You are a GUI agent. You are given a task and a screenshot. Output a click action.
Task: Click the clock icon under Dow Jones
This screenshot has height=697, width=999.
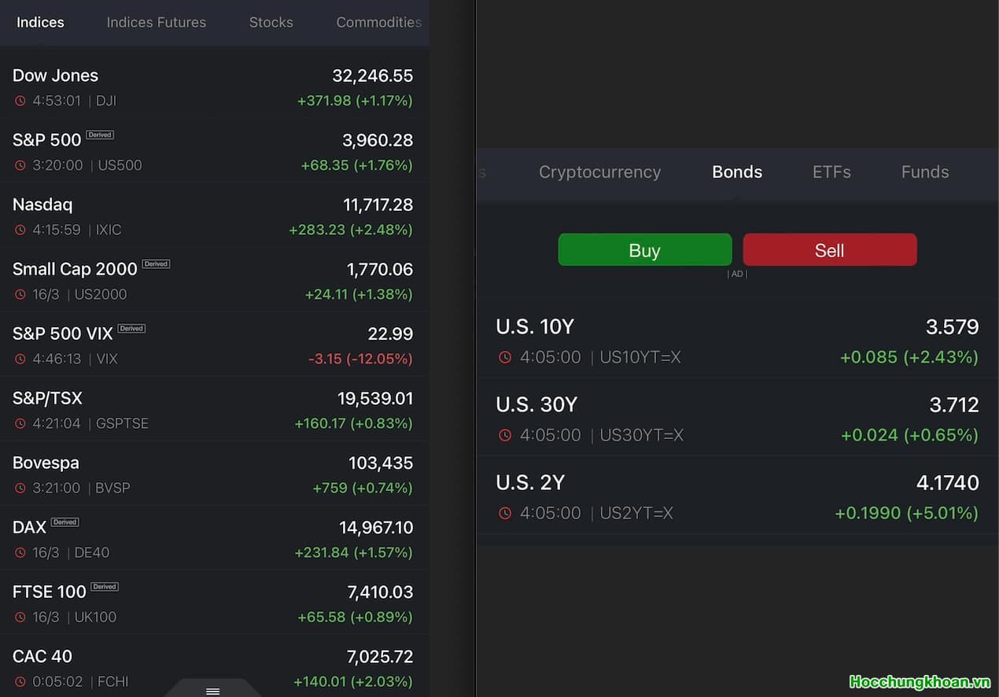(x=20, y=101)
